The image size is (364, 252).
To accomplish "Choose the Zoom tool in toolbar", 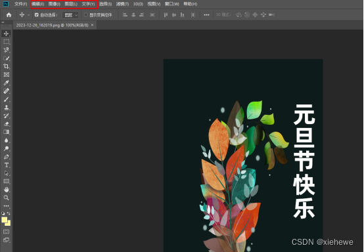I will point(7,198).
